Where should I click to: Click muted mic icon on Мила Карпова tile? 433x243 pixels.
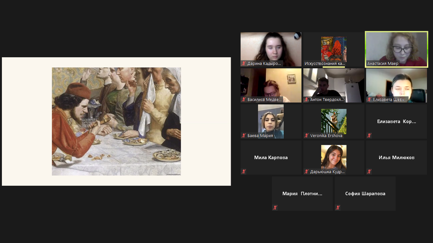click(x=244, y=171)
